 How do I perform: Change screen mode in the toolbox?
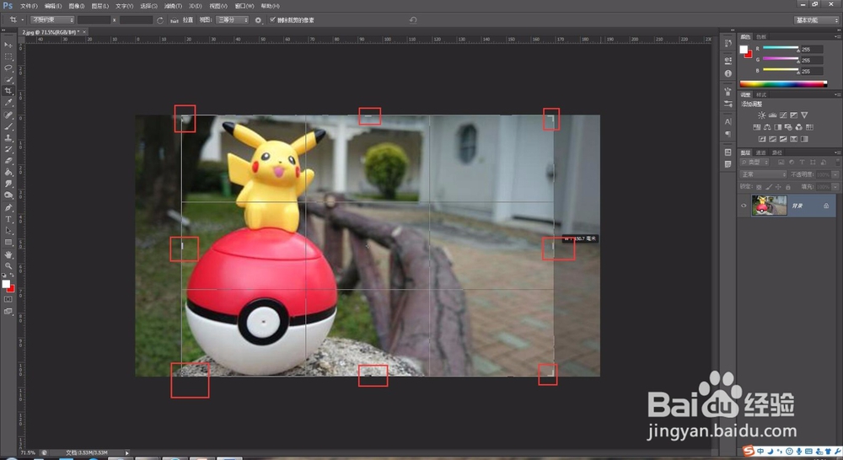tap(8, 311)
